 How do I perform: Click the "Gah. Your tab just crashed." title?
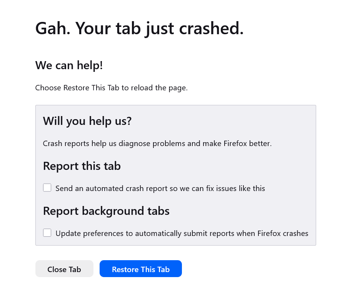139,28
